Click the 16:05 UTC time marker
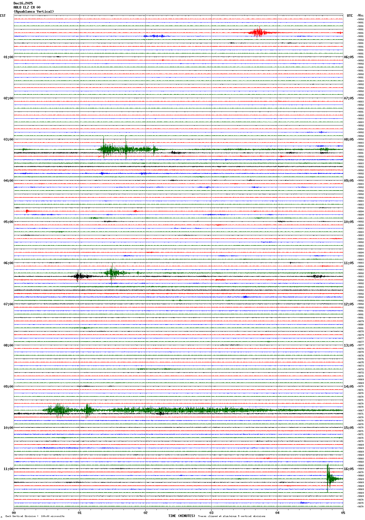The width and height of the screenshot is (365, 520). pyautogui.click(x=349, y=469)
